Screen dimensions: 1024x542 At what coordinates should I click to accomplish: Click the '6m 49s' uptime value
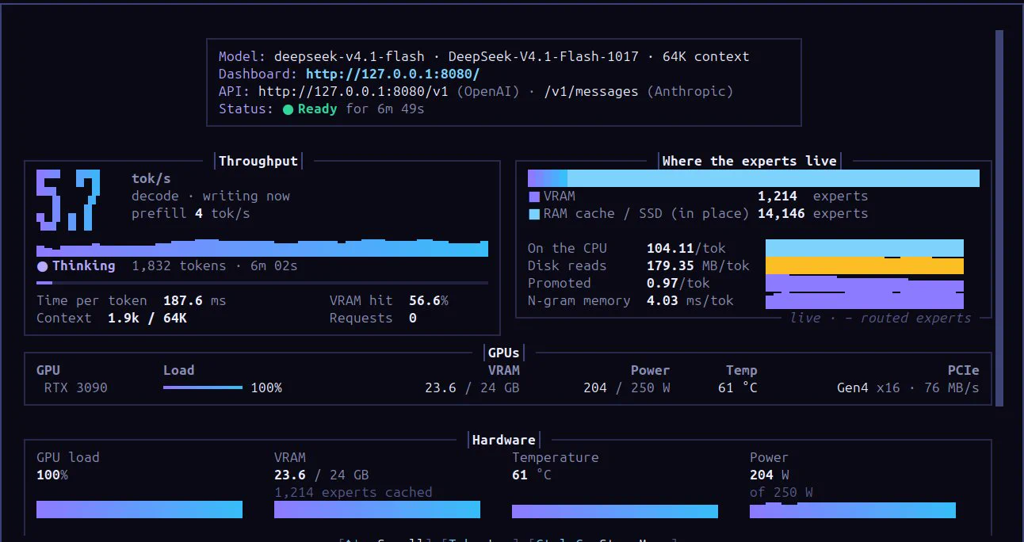coord(401,109)
